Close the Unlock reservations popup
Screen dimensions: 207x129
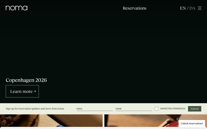[178, 119]
